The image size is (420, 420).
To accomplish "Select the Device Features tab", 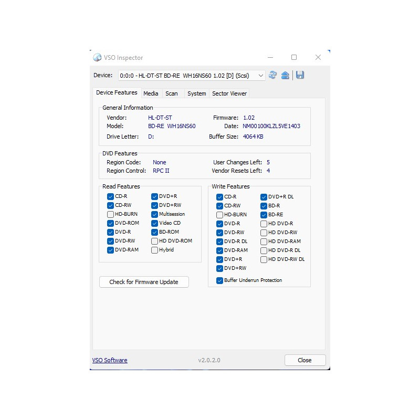I will tap(117, 92).
